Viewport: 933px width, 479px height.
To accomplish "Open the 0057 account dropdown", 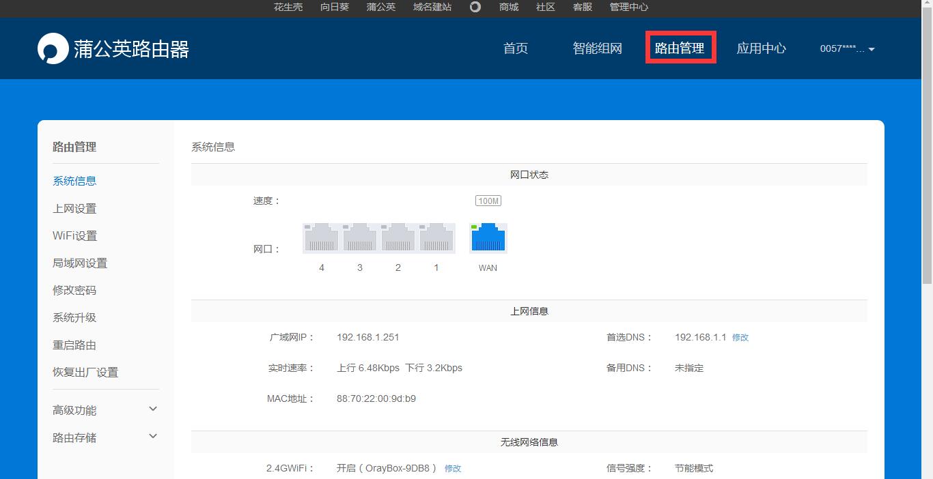I will (x=846, y=48).
